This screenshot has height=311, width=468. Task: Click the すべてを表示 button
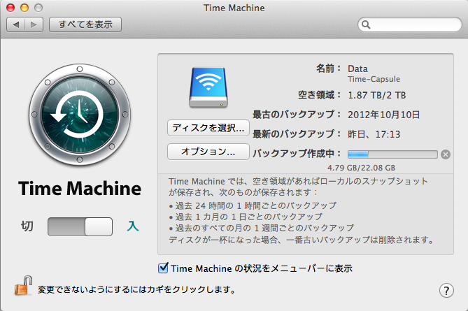85,24
